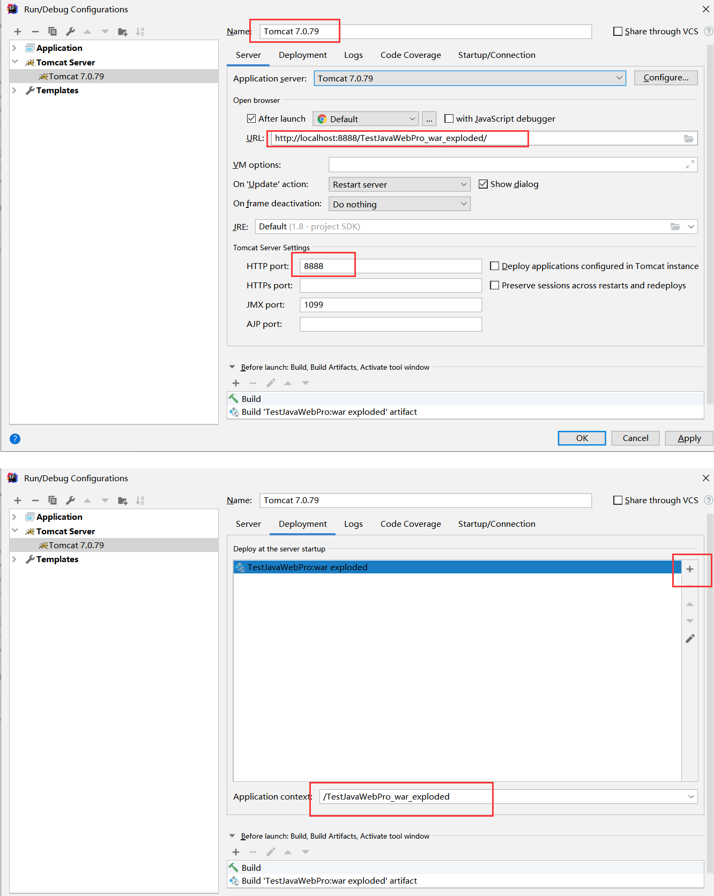Toggle Share through VCS checkbox in top dialog
The width and height of the screenshot is (714, 896).
(618, 32)
